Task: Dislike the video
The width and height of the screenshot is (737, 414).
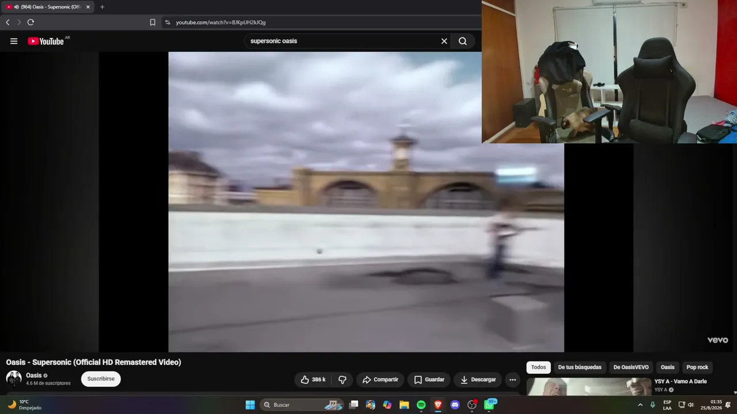Action: point(343,379)
